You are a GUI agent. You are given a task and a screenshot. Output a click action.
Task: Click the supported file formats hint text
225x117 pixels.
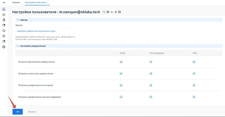tap(45, 38)
